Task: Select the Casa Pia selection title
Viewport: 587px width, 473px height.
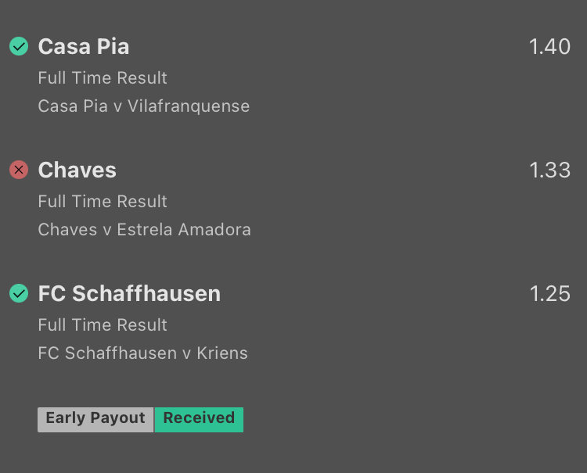Action: pos(84,47)
